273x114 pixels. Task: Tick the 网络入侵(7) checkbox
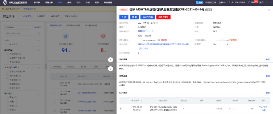point(7,88)
